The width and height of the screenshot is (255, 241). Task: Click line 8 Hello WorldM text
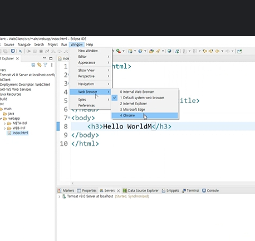[x=127, y=126]
